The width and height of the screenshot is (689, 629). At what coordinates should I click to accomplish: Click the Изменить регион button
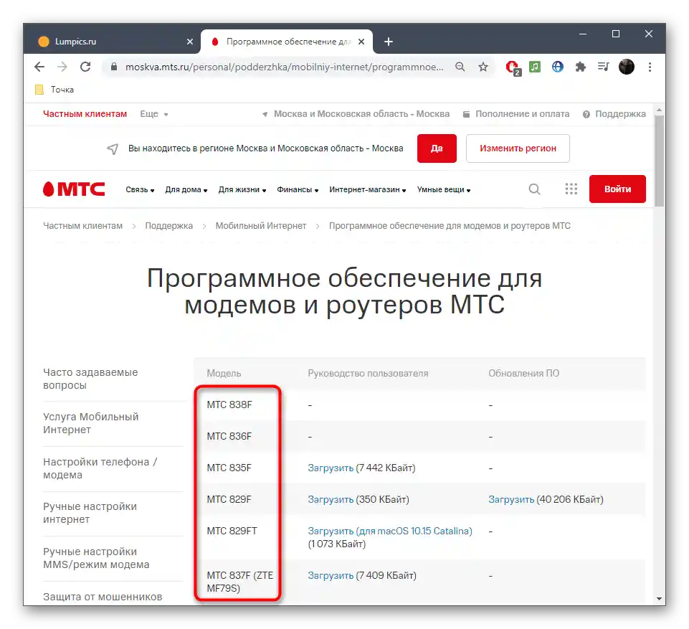518,148
